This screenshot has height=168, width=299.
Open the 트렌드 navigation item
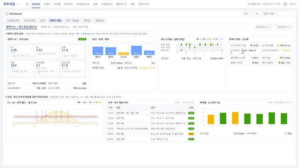47,4
